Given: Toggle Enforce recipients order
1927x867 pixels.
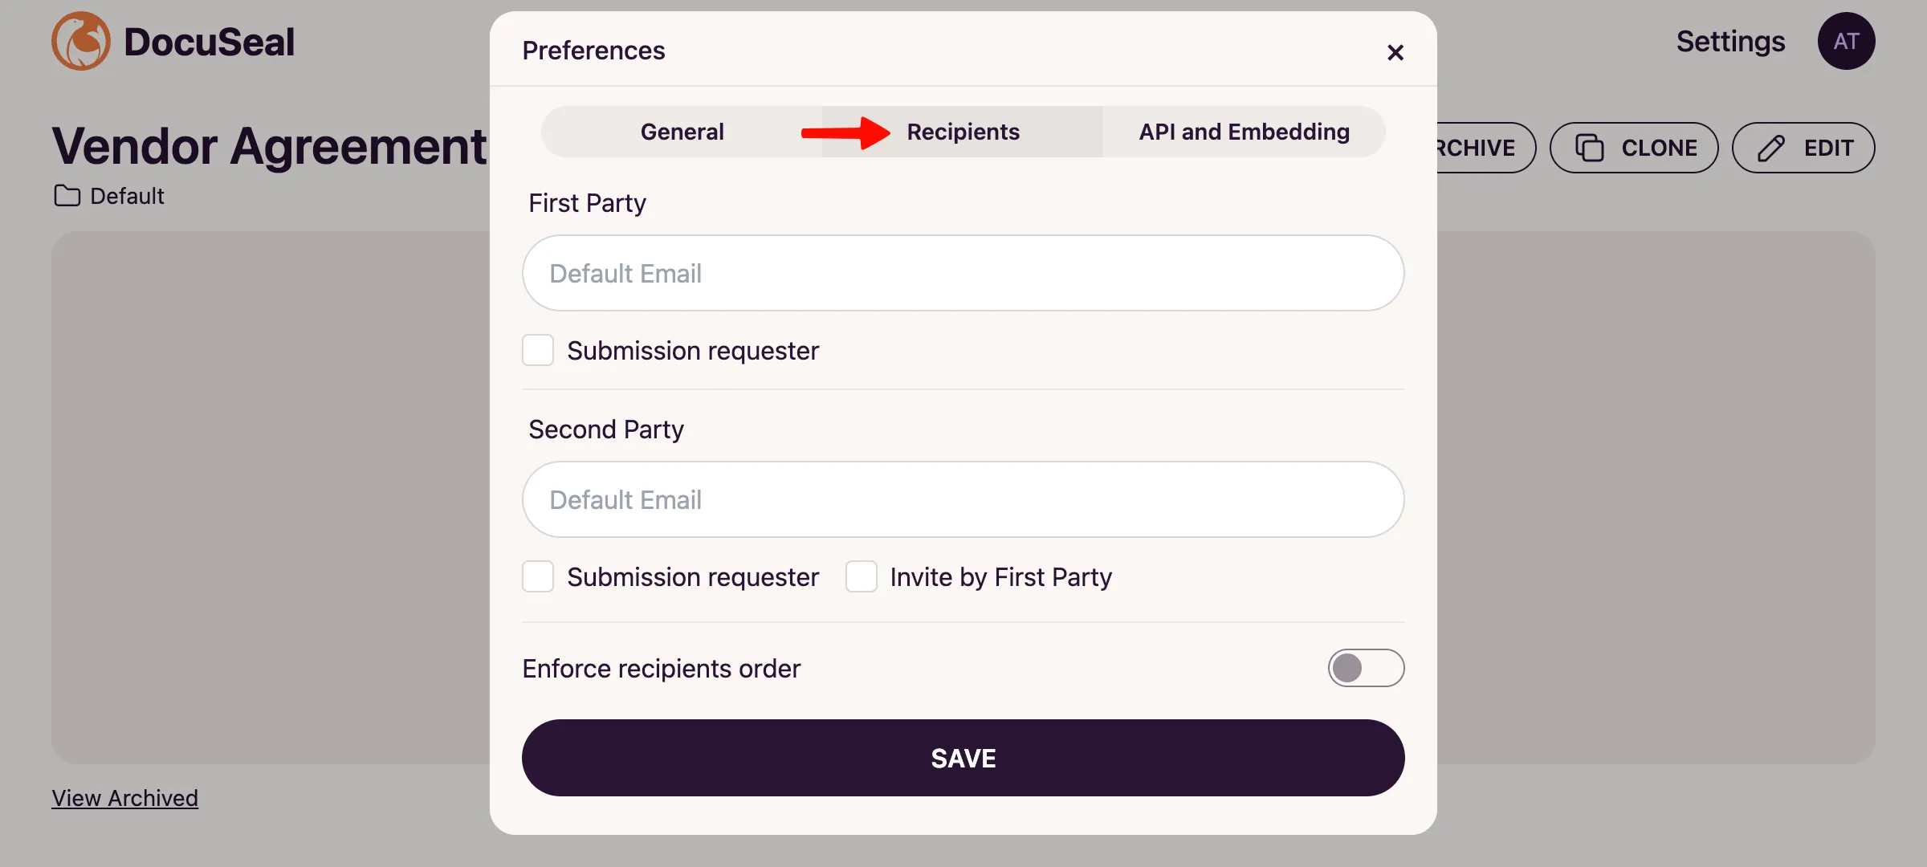Looking at the screenshot, I should [x=1366, y=668].
